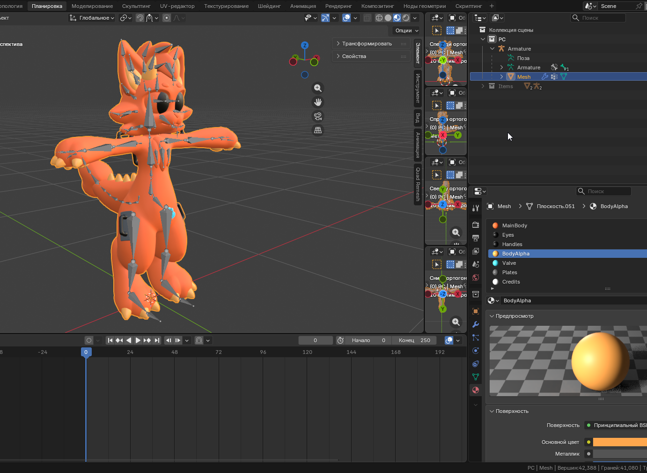Open the UV-редактор workspace
The image size is (647, 473).
pyautogui.click(x=177, y=6)
